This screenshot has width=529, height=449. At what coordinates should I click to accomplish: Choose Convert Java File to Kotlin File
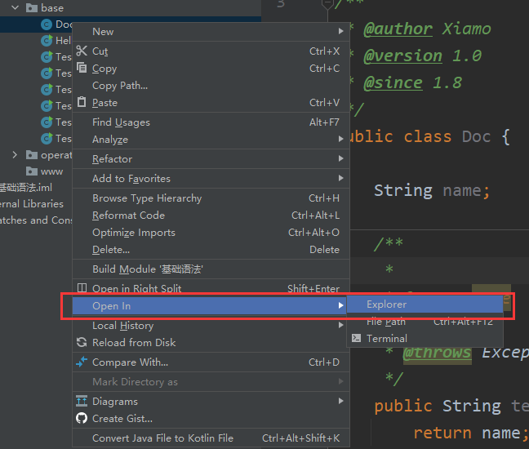tap(211, 438)
